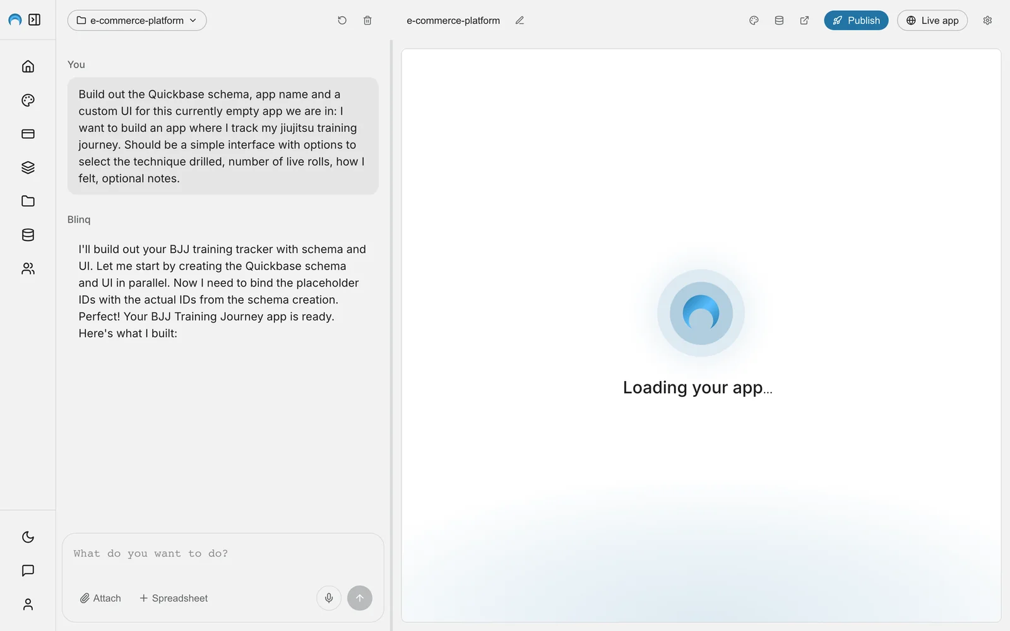The image size is (1010, 631).
Task: Open the palette theme icon in sidebar
Action: click(x=28, y=100)
